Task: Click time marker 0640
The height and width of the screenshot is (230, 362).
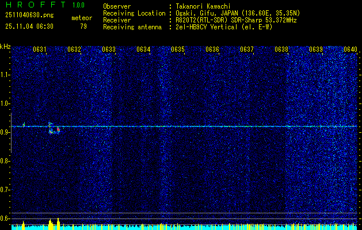Action: [350, 49]
